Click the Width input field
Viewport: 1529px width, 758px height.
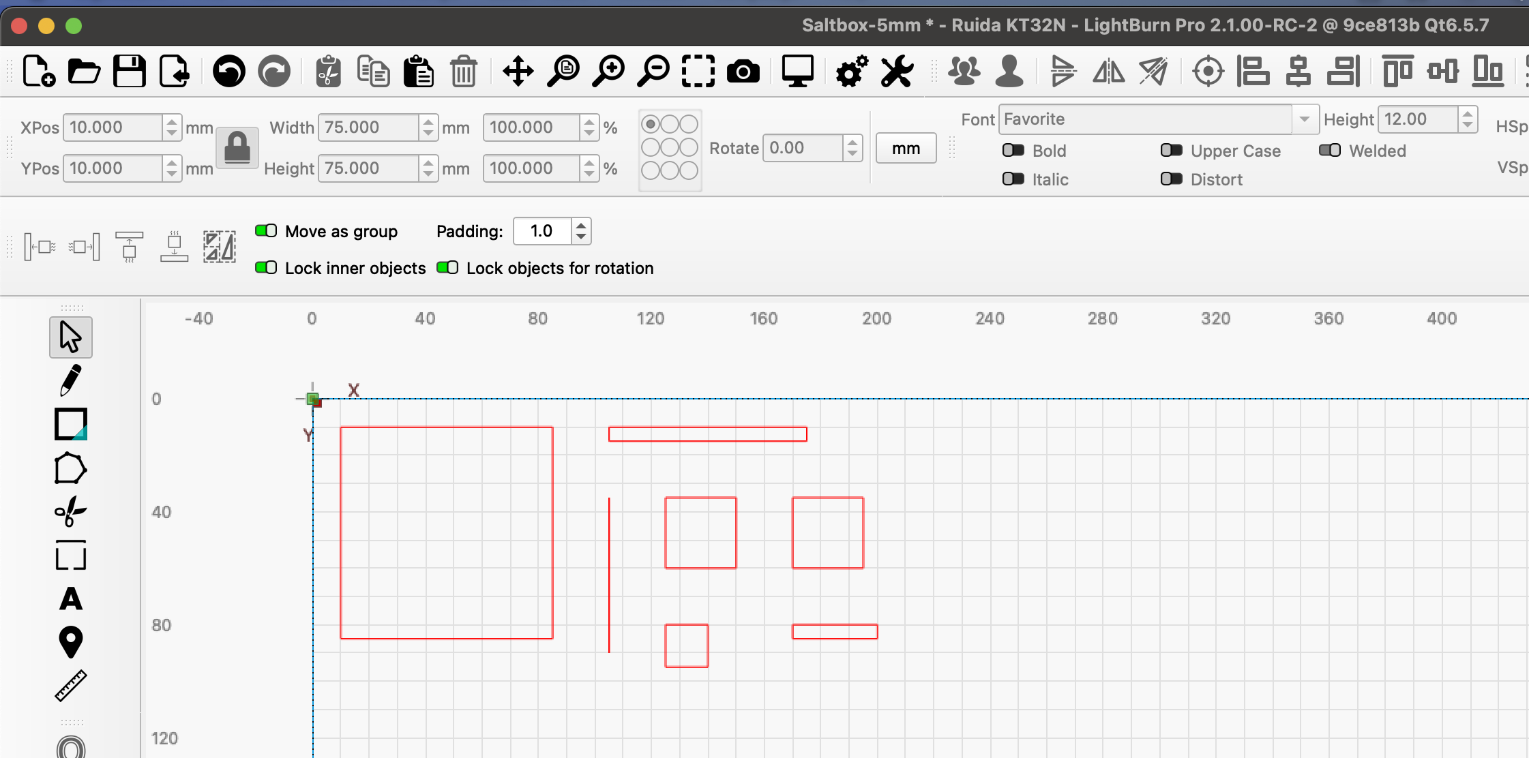(x=368, y=127)
